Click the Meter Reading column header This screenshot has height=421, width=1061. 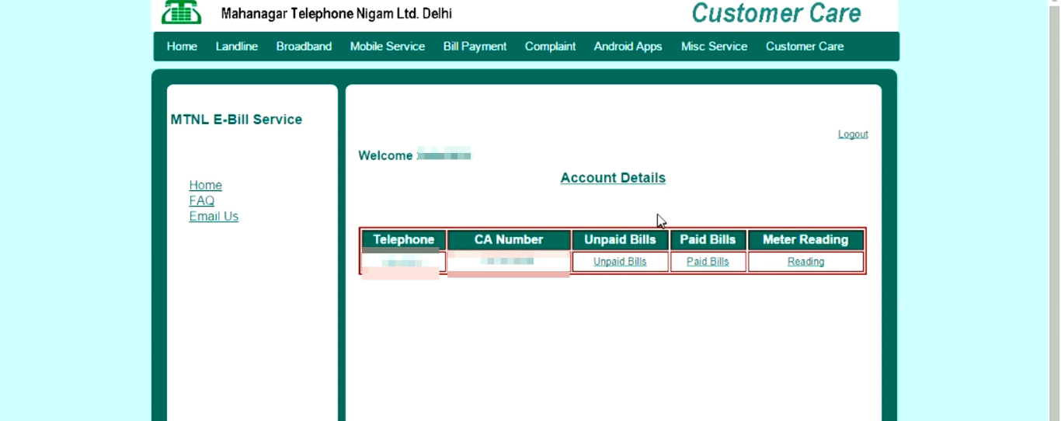point(805,240)
